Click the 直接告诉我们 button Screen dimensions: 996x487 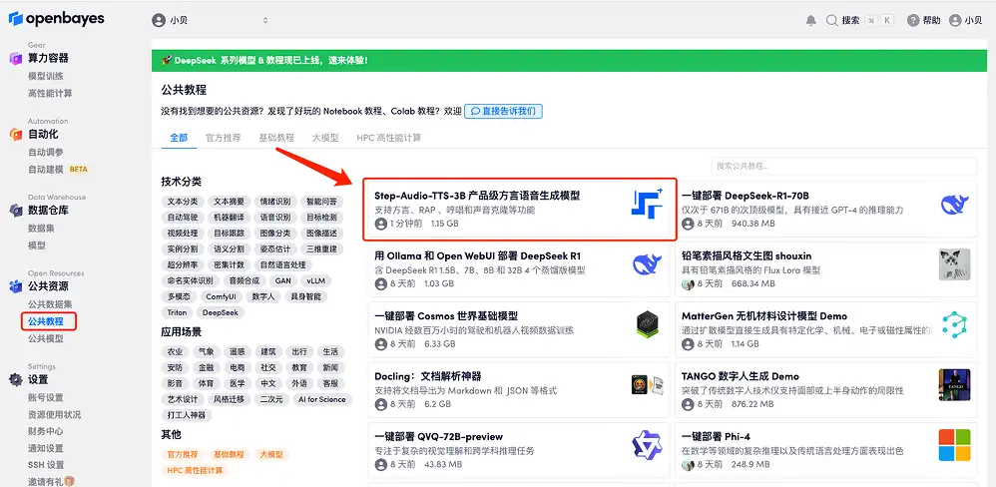[503, 111]
